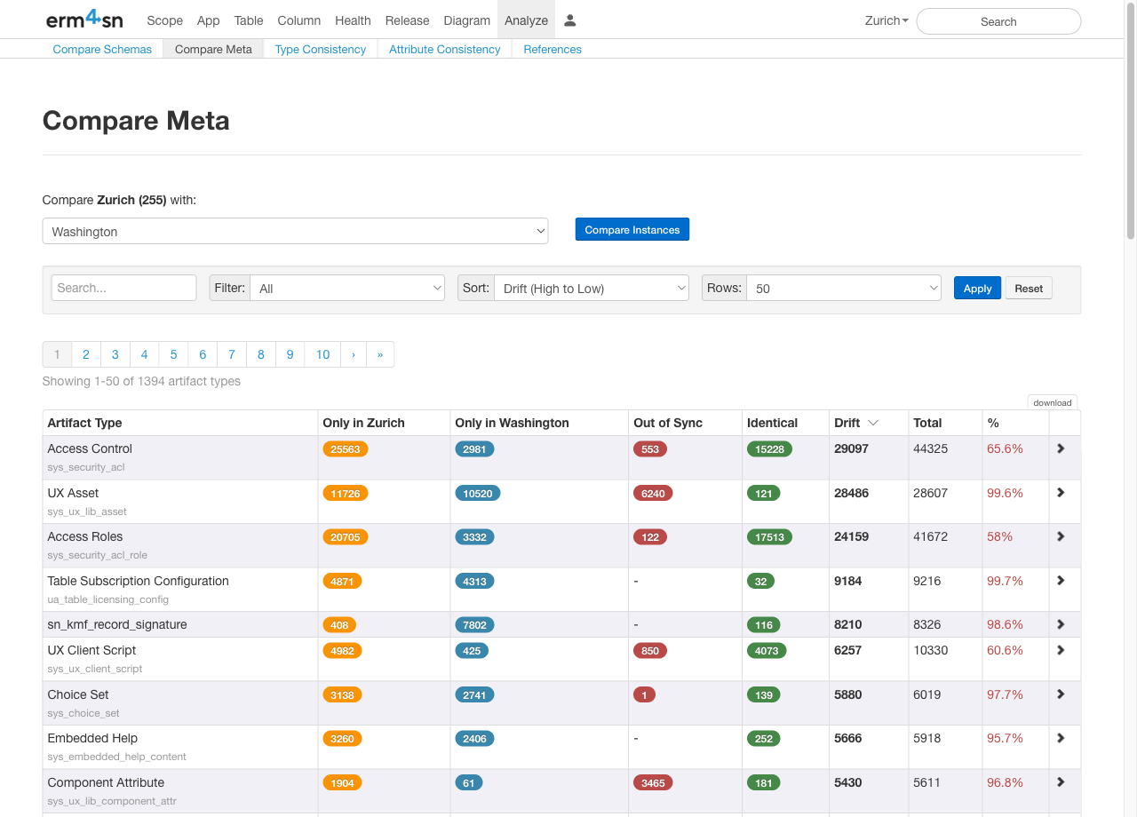Click the Search input field
Image resolution: width=1137 pixels, height=817 pixels.
[123, 288]
